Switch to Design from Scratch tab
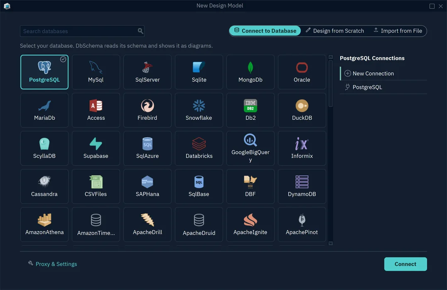 tap(335, 31)
